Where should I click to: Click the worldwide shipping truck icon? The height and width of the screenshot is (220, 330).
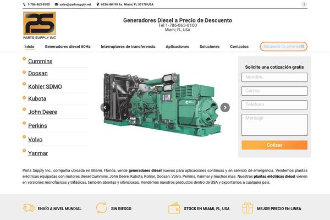tap(29, 208)
